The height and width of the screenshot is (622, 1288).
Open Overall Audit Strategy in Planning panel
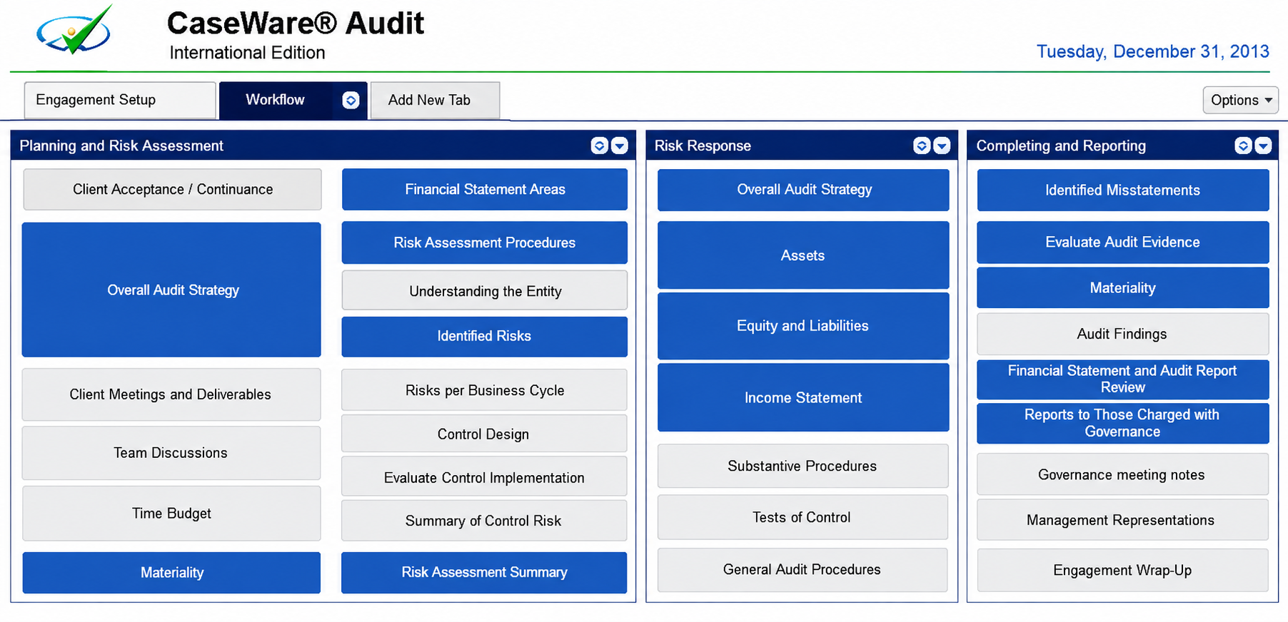tap(171, 290)
